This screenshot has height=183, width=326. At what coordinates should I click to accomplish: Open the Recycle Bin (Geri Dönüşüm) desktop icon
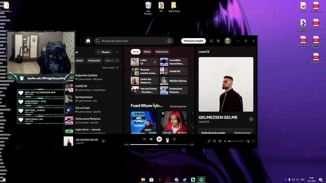coord(148,8)
